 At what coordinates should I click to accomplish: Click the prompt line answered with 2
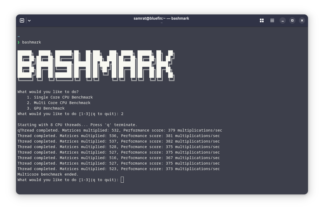[x=70, y=114]
